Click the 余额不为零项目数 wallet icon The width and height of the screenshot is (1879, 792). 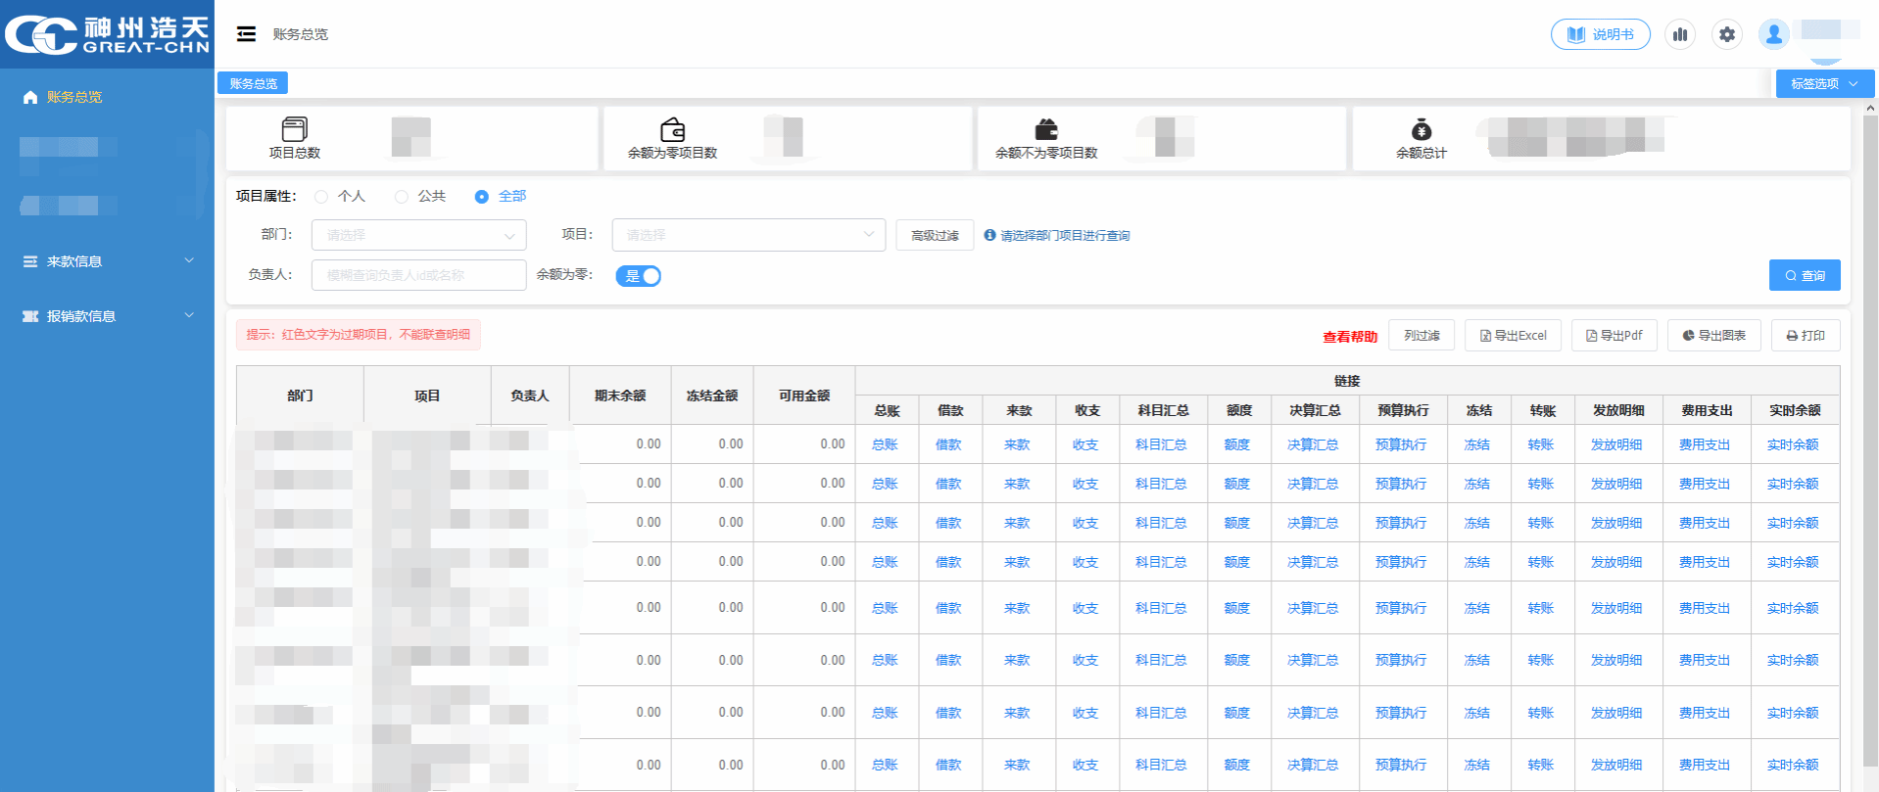(x=1046, y=129)
